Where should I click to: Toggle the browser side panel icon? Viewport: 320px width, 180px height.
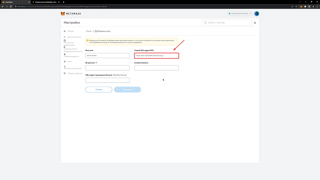309,6
